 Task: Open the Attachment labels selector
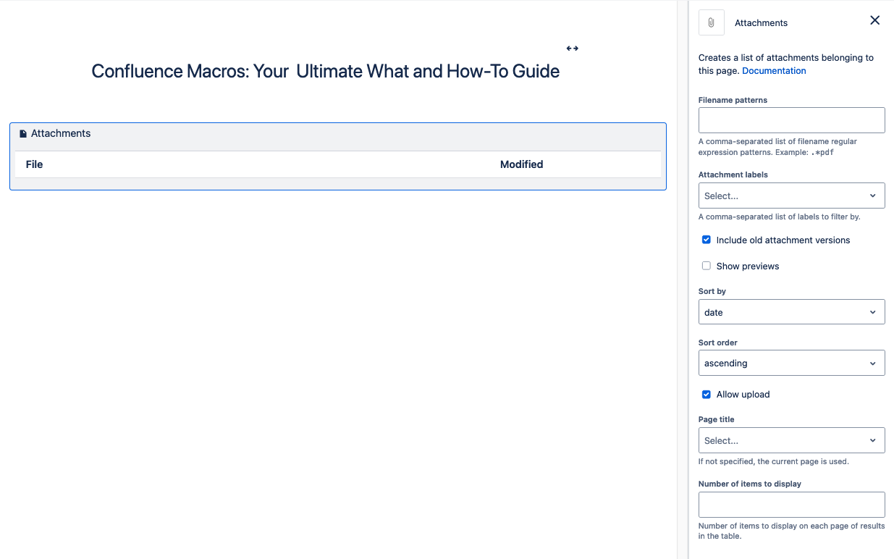pos(791,196)
